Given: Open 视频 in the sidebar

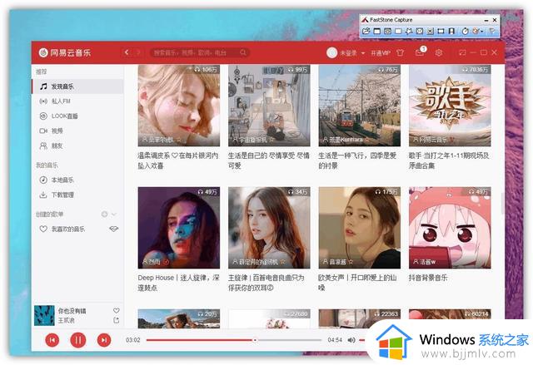Looking at the screenshot, I should click(x=77, y=131).
